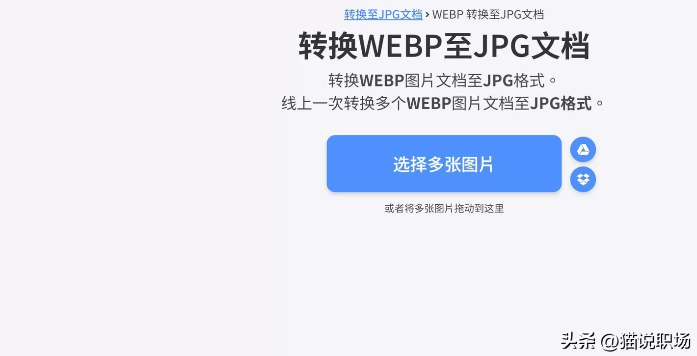Open the 转换至JPG文档 breadcrumb link
Viewport: 697px width, 356px height.
tap(383, 14)
